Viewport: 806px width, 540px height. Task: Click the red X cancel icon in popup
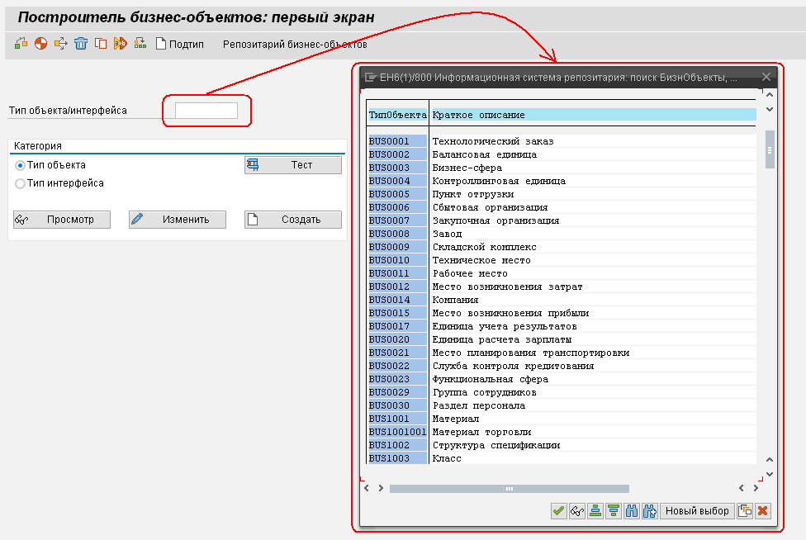click(762, 511)
